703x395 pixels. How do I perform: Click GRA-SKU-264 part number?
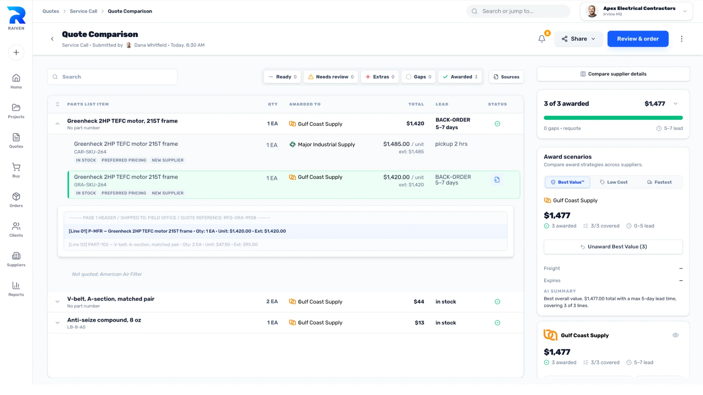90,185
